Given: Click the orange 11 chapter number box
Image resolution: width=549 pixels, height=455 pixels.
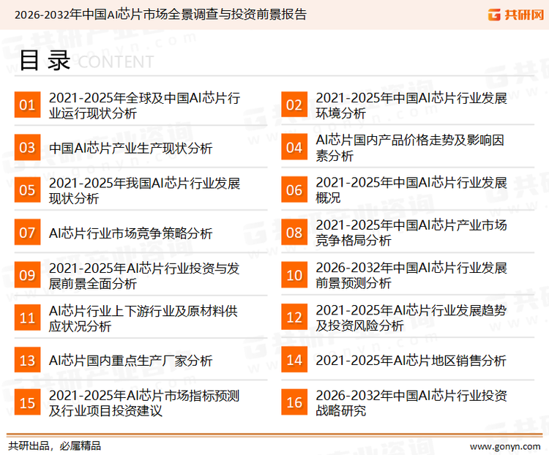Looking at the screenshot, I should [x=27, y=317].
